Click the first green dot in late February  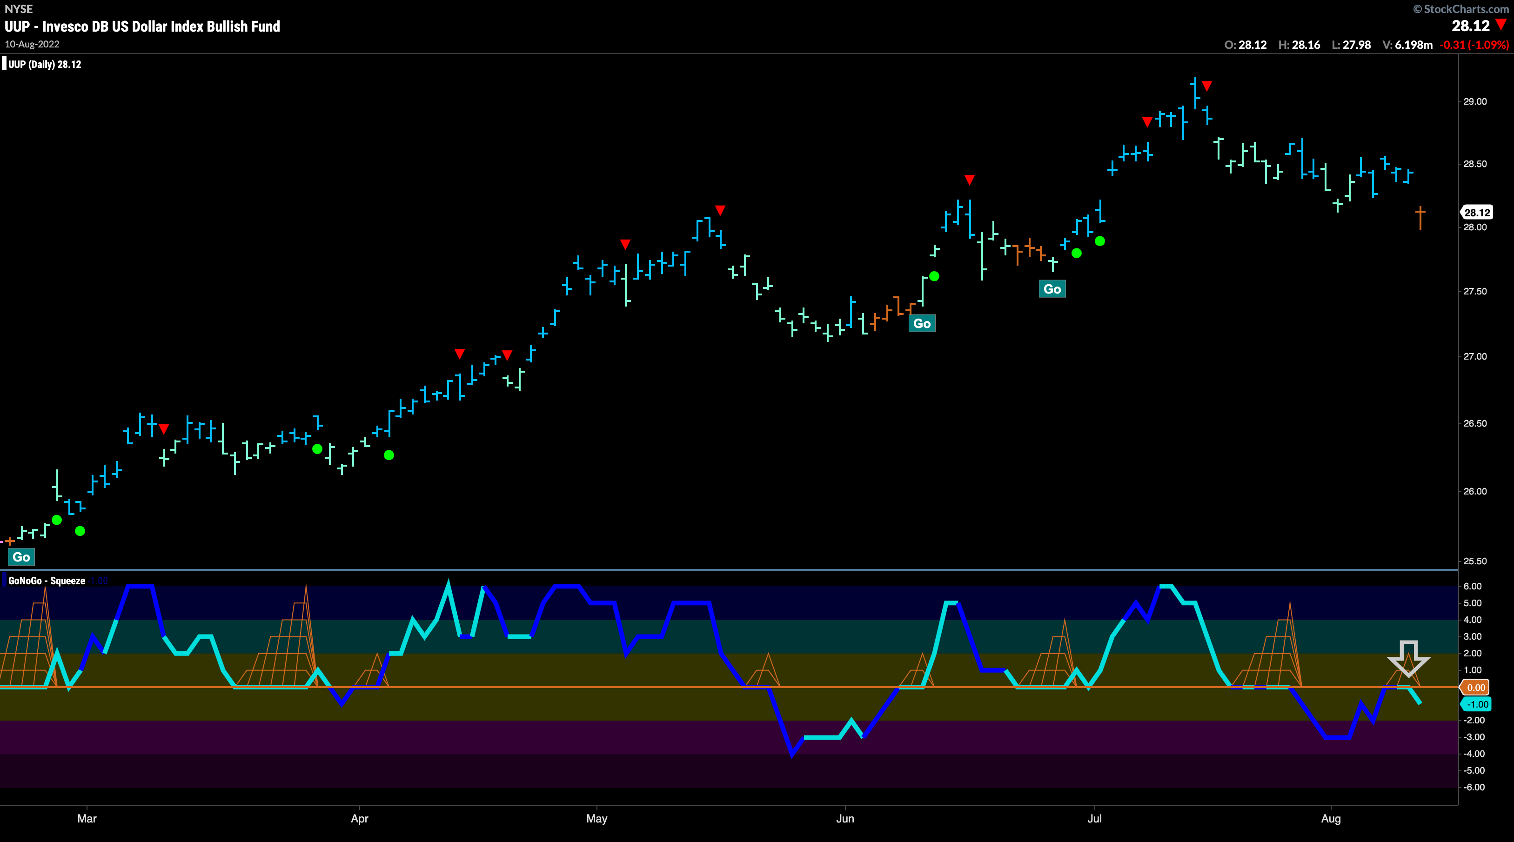57,520
